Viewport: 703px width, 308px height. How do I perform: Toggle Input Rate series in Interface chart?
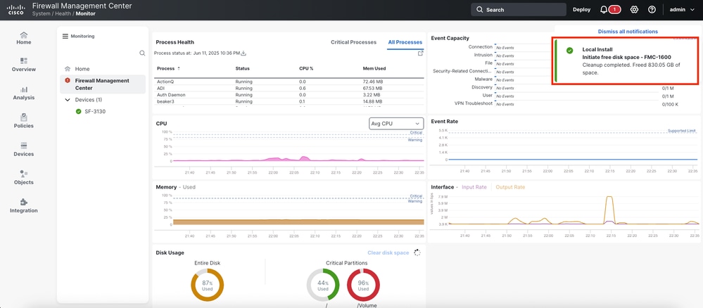pos(474,187)
